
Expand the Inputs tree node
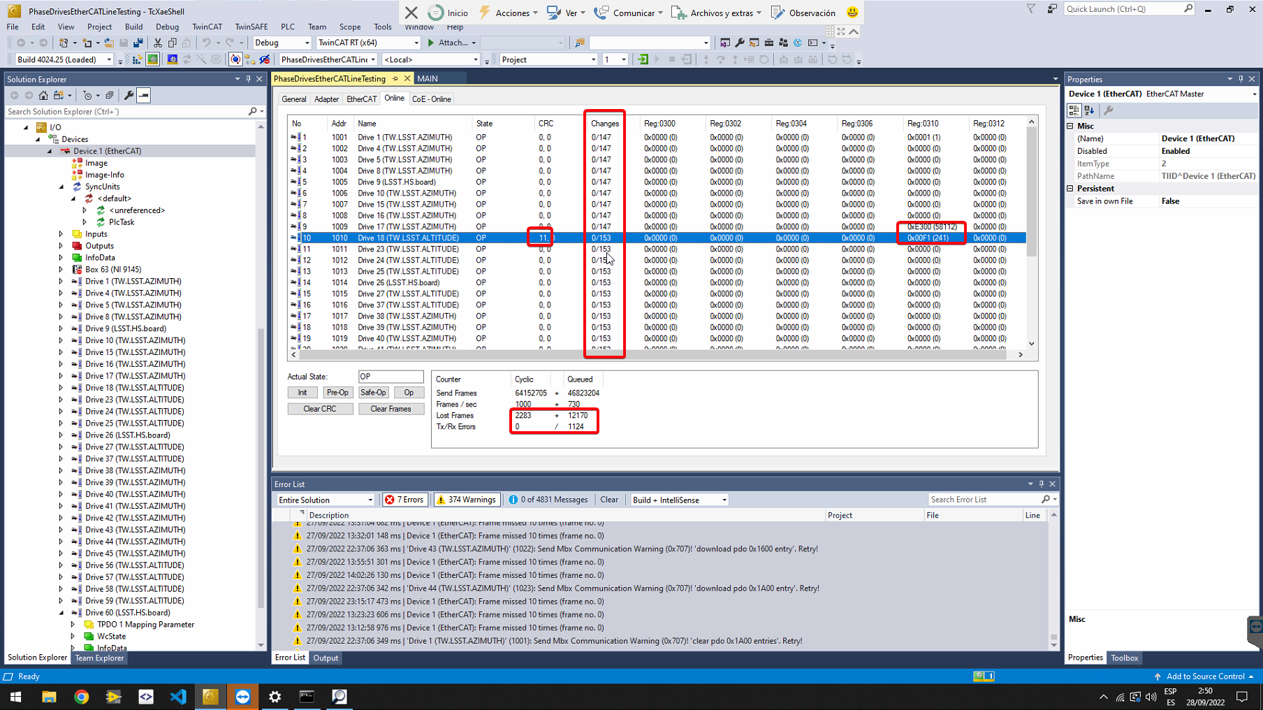coord(61,234)
